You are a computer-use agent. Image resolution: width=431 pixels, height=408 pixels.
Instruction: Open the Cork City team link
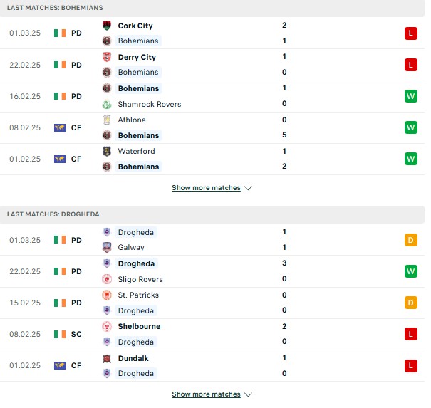[135, 26]
